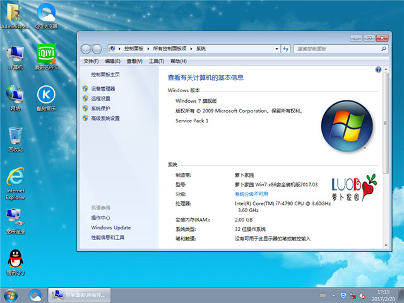404x303 pixels.
Task: Click the back navigation arrow button
Action: pyautogui.click(x=86, y=49)
